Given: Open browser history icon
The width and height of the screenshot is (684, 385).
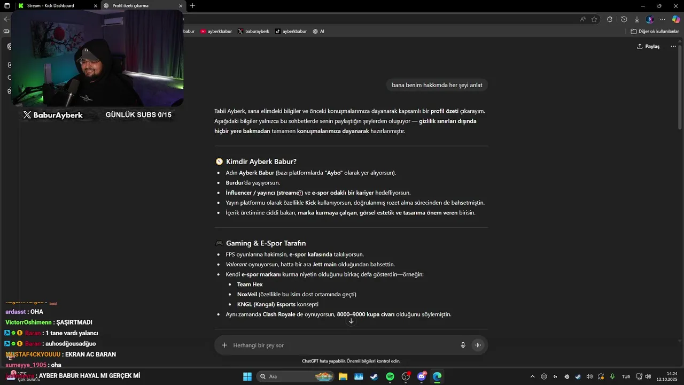Looking at the screenshot, I should pos(624,19).
